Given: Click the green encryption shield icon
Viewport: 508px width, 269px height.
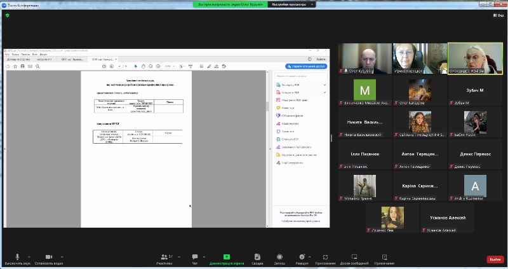Looking at the screenshot, I should click(7, 15).
